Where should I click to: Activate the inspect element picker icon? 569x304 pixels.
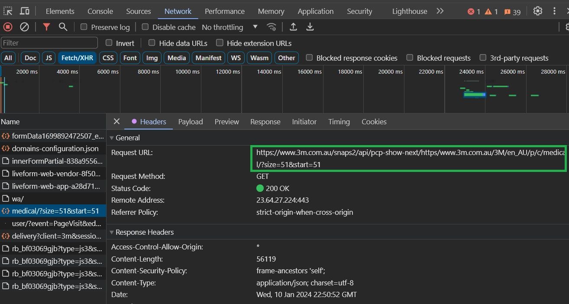[x=8, y=11]
